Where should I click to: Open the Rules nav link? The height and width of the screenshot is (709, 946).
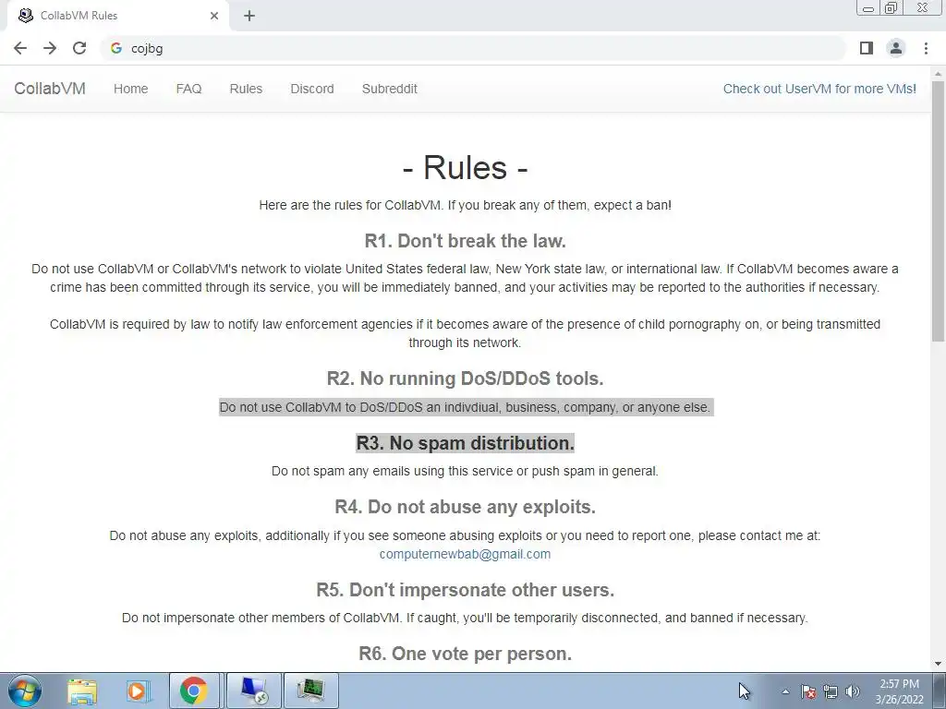(246, 89)
